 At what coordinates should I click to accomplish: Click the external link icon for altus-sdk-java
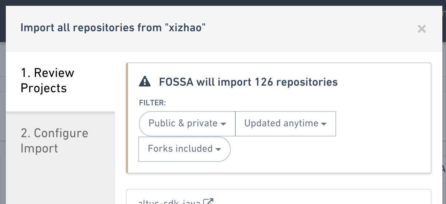coord(208,201)
